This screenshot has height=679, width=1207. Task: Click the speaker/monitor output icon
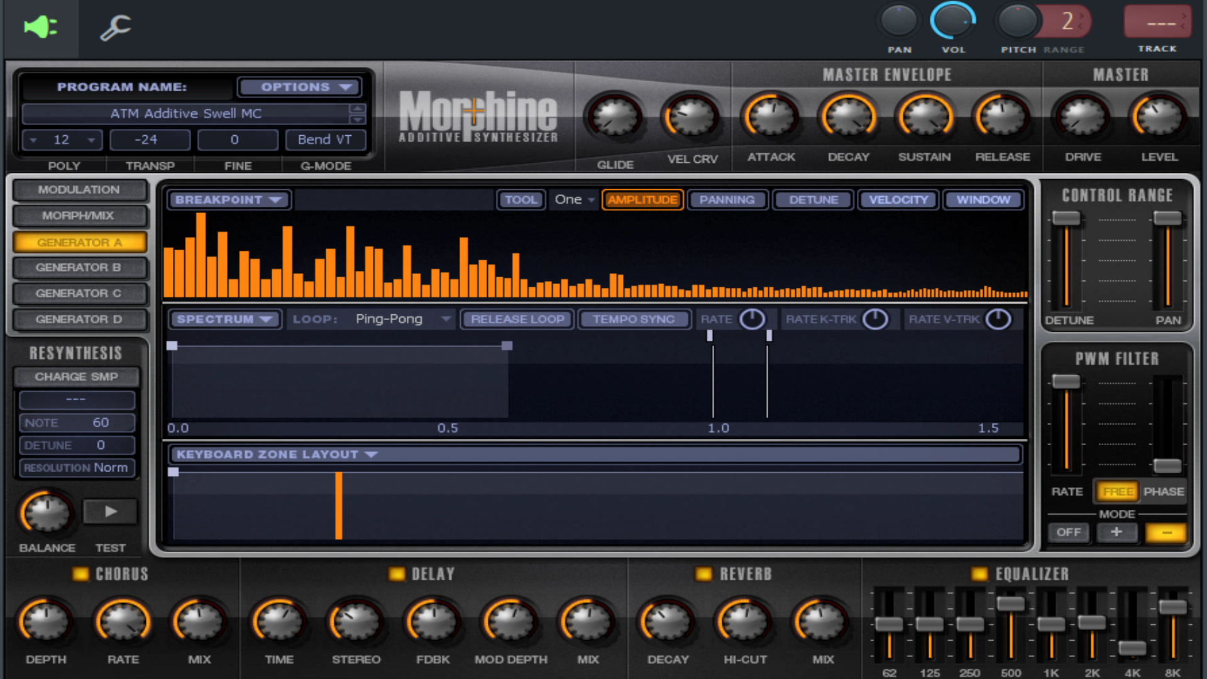(39, 26)
